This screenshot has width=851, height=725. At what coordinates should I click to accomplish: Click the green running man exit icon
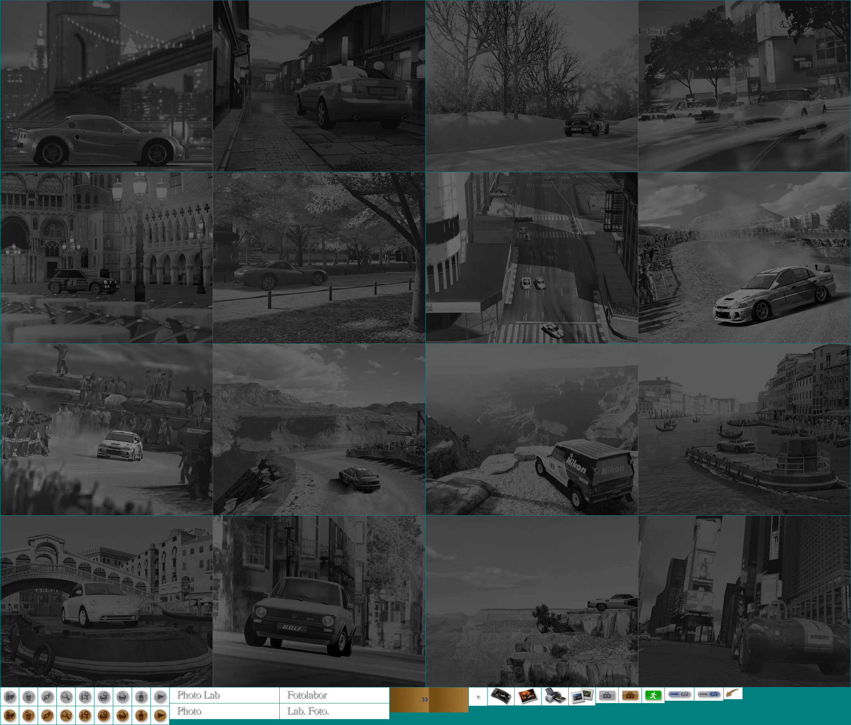coord(654,695)
